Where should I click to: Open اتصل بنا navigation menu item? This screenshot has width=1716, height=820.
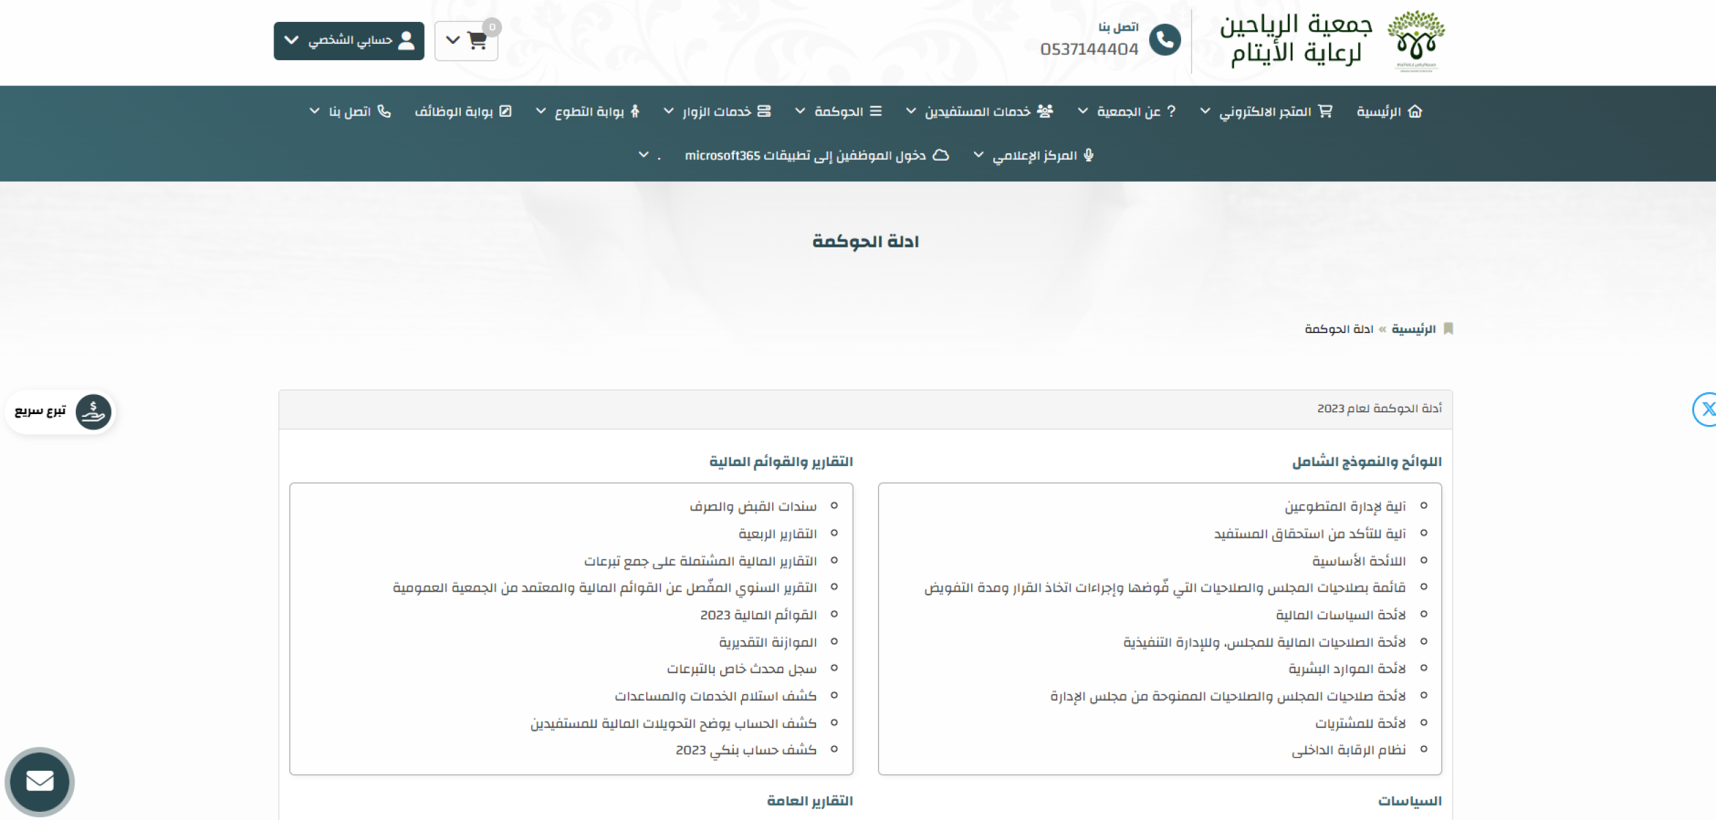(360, 111)
